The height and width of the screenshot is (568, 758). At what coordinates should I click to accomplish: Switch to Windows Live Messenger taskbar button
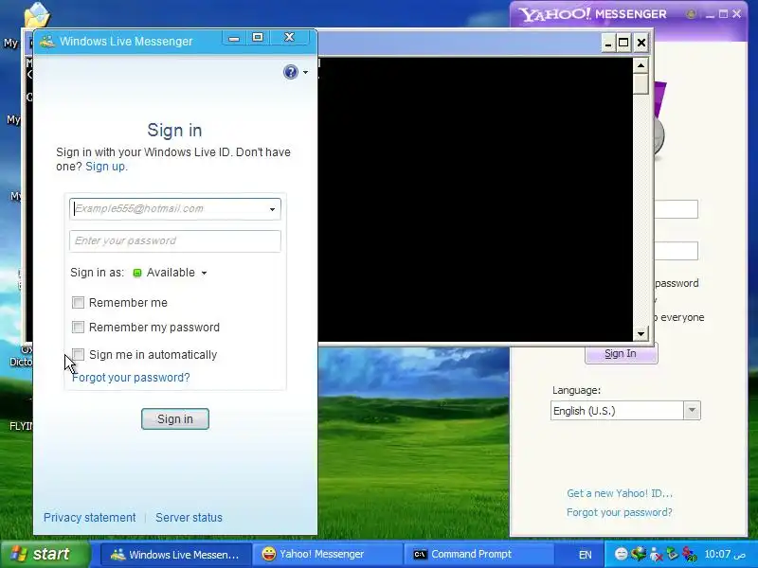coord(176,554)
